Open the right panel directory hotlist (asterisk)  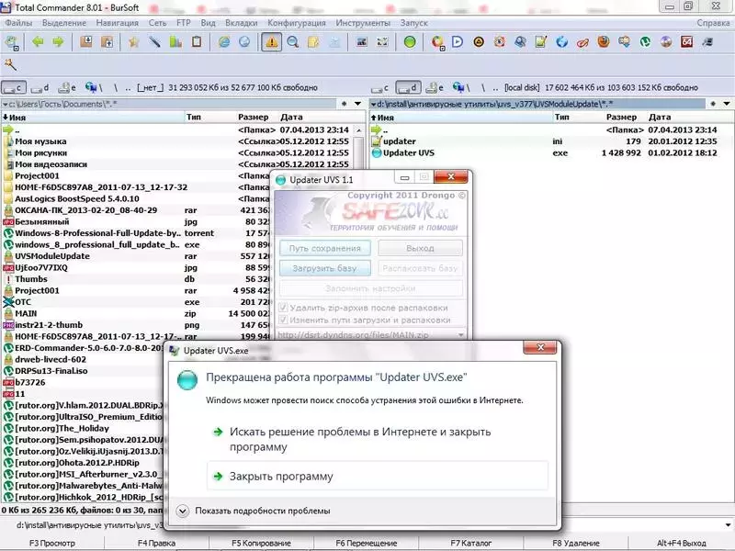coord(713,104)
